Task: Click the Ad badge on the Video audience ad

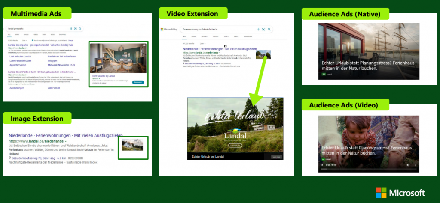Action: click(x=324, y=159)
